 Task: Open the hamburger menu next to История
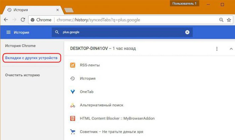8,32
